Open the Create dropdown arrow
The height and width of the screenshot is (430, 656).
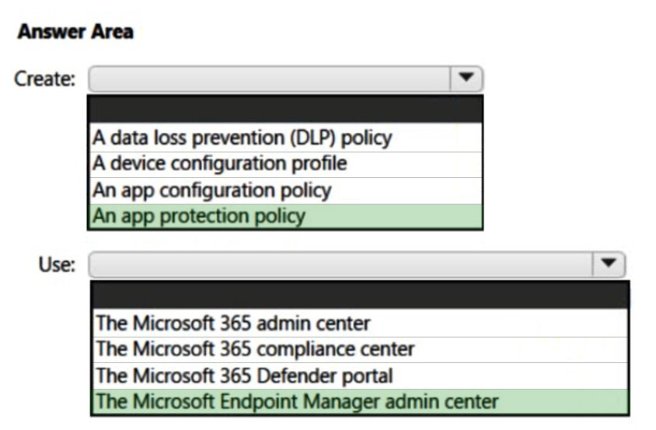(466, 79)
